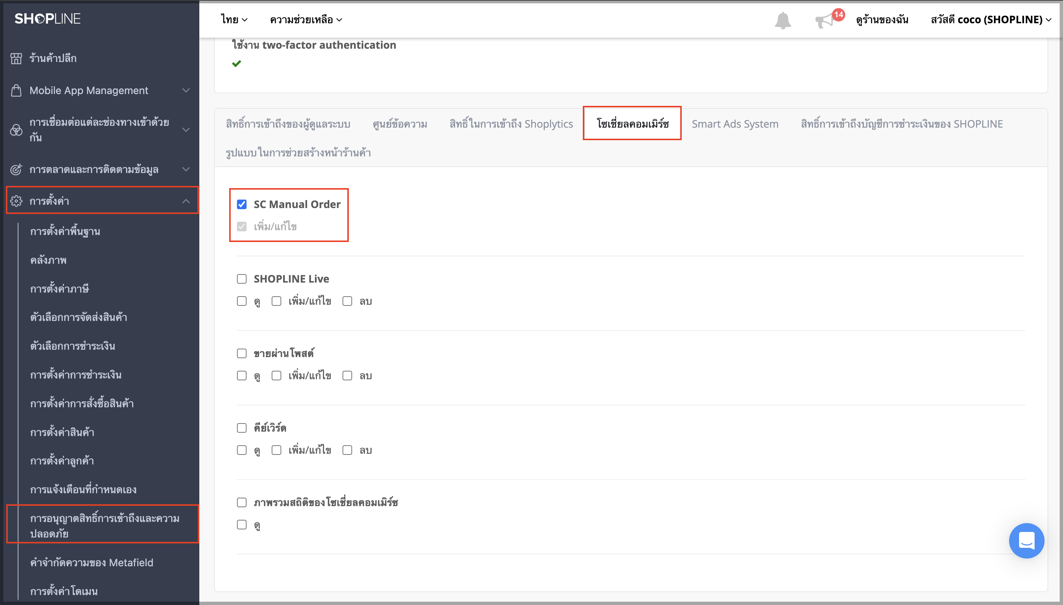1063x605 pixels.
Task: Tick ลบ checkbox under คีย์เวิร์ด
Action: [347, 450]
